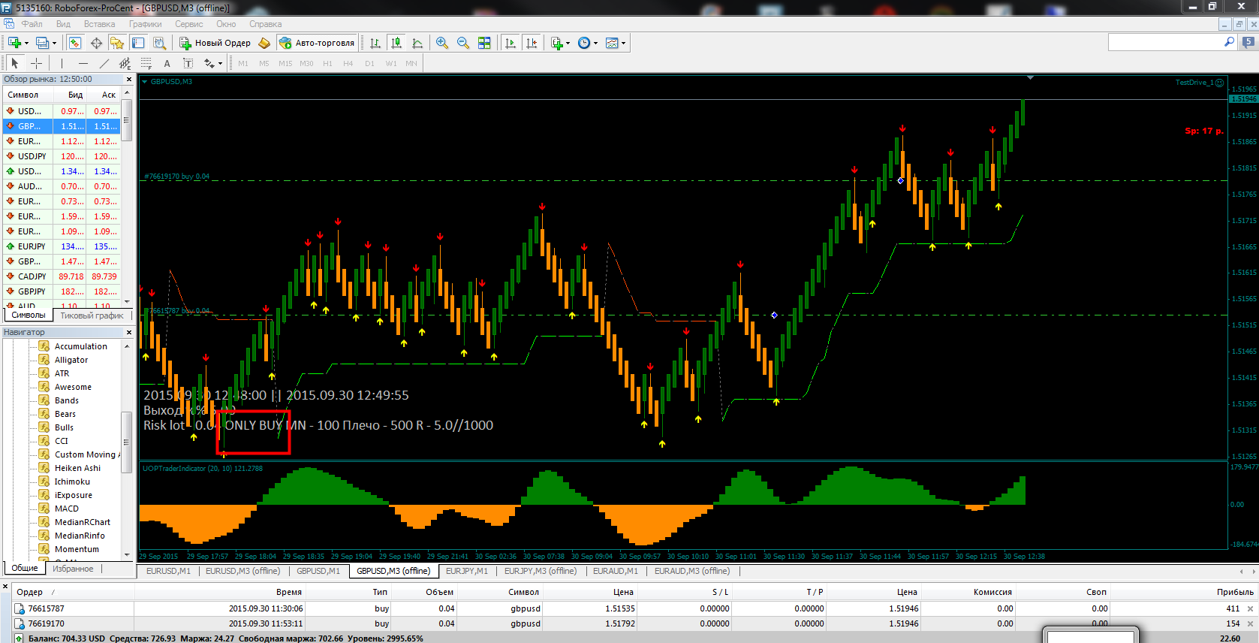
Task: Select the MACD indicator in Navigator
Action: (67, 509)
